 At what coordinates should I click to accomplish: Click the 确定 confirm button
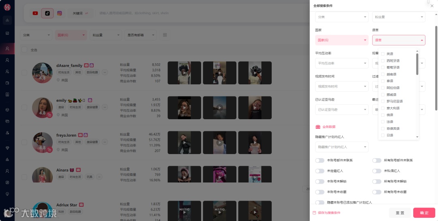pos(424,212)
